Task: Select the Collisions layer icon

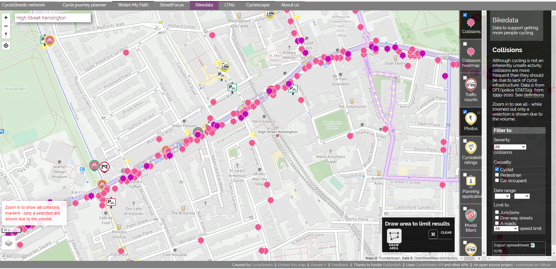Action: pos(471,23)
